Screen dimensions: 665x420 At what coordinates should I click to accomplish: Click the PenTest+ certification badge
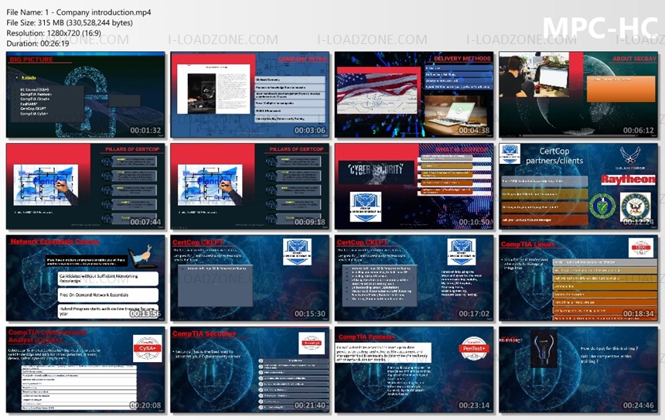point(474,349)
